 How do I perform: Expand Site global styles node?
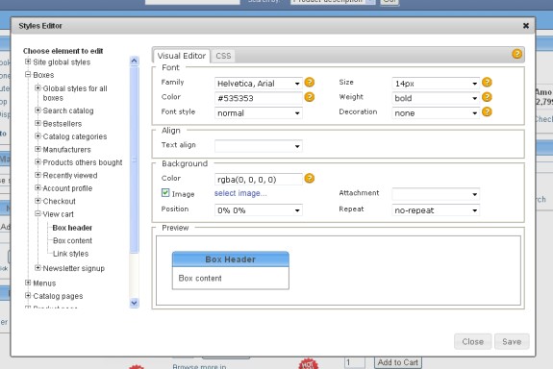28,61
